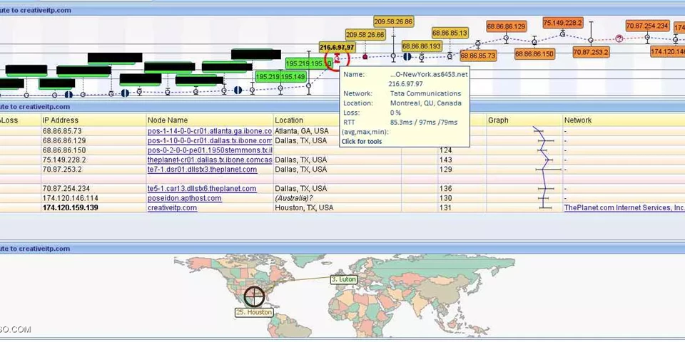Click the 68.86.85.13 yellow hop label
685x342 pixels.
[x=450, y=33]
